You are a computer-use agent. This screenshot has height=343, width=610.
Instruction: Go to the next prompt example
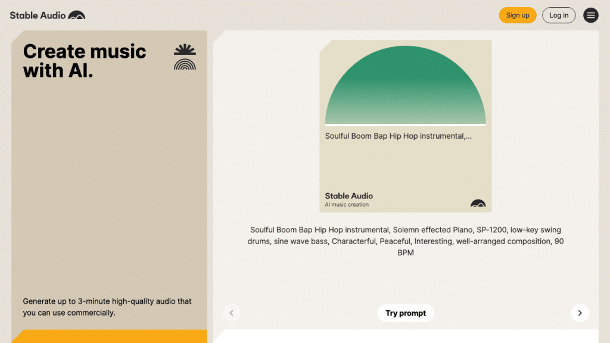[x=580, y=313]
